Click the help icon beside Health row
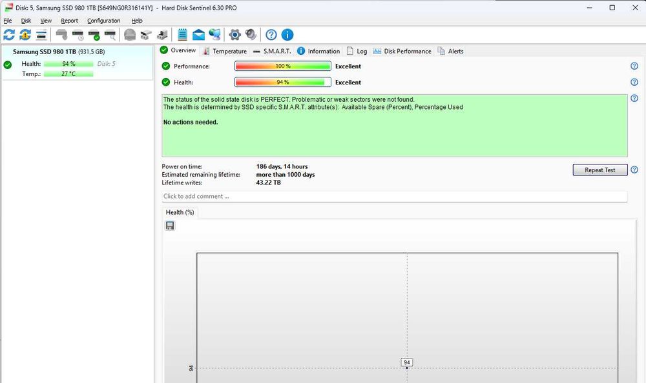646x383 pixels. click(634, 82)
